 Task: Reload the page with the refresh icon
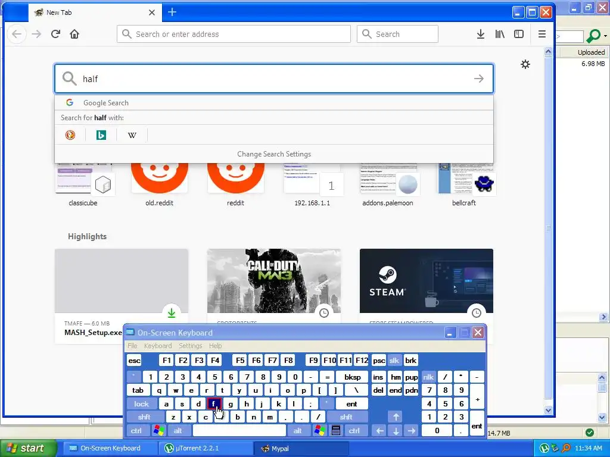click(55, 34)
